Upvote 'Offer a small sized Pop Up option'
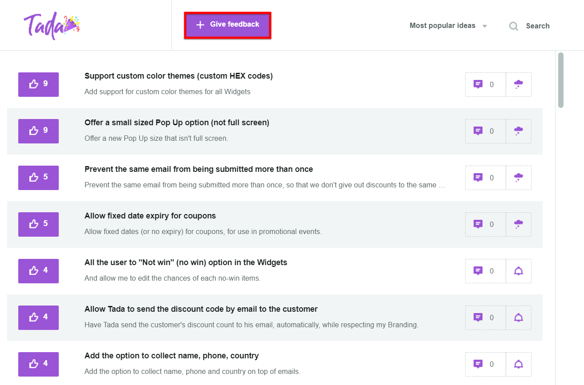 (x=38, y=131)
